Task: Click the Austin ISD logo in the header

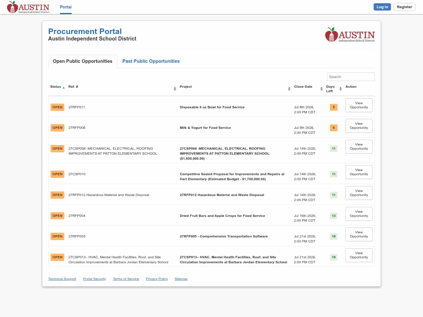Action: pos(28,7)
